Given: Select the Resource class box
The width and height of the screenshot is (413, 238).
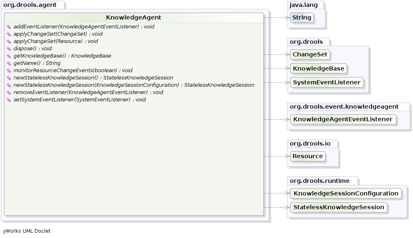Looking at the screenshot, I should coord(308,156).
